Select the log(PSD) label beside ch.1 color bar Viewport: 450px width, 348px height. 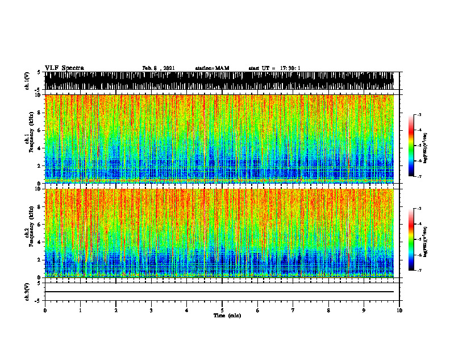click(x=426, y=148)
